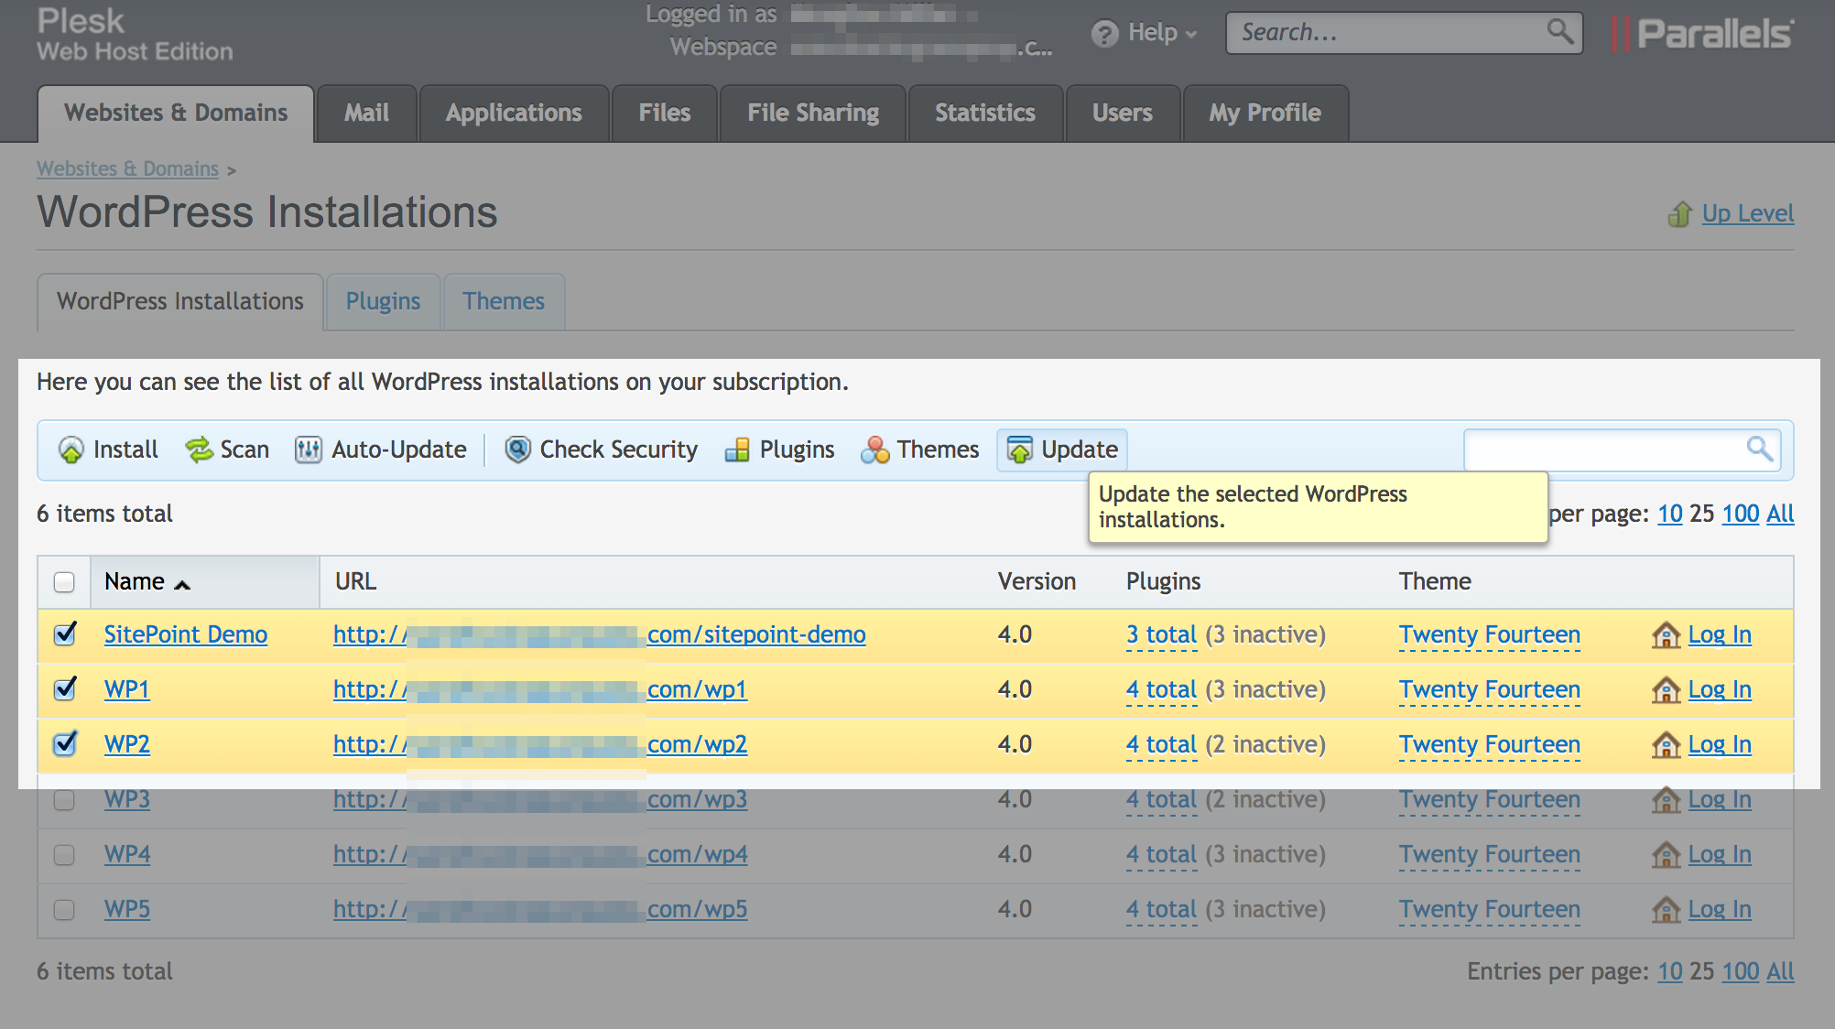
Task: Check the WP4 checkbox
Action: (64, 855)
